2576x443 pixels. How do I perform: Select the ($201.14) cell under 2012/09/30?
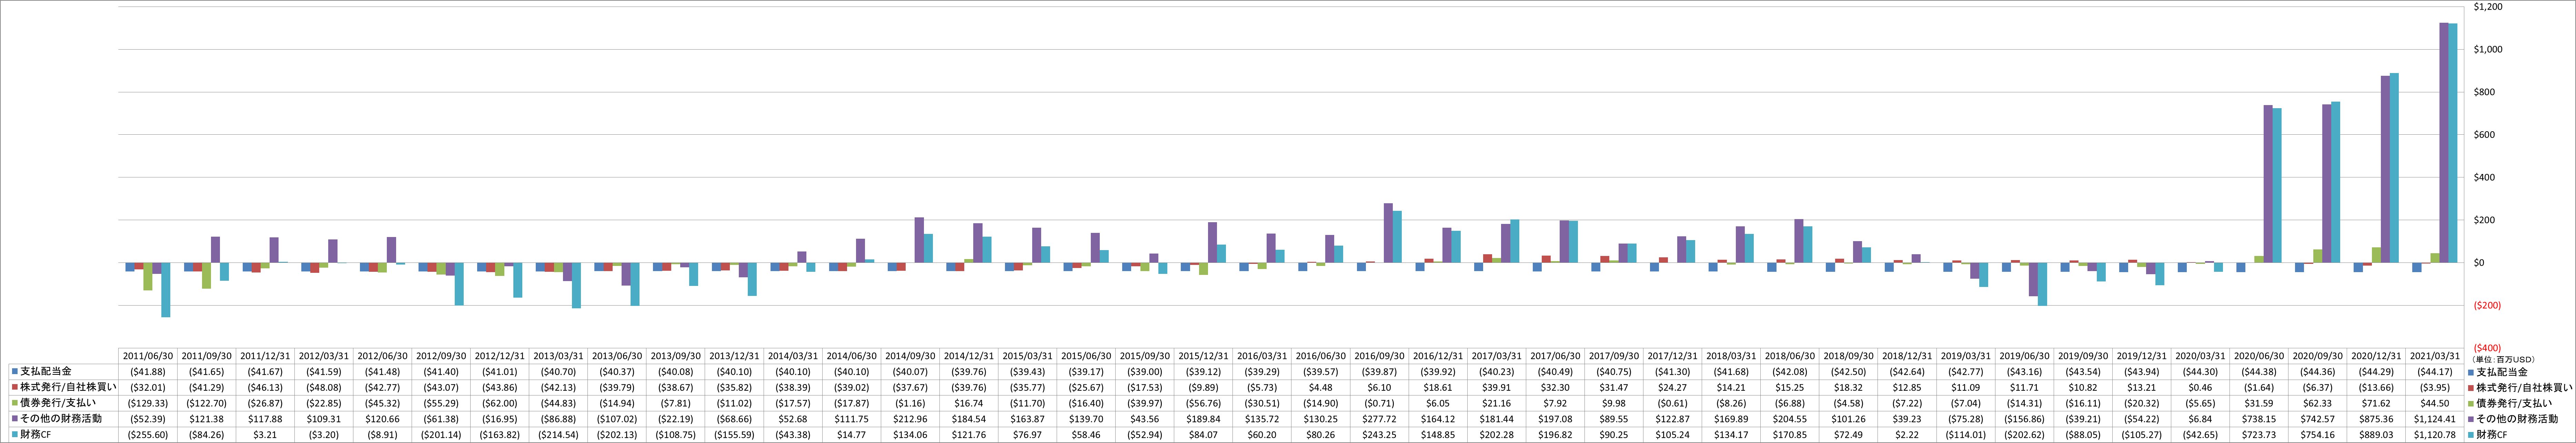pyautogui.click(x=441, y=435)
